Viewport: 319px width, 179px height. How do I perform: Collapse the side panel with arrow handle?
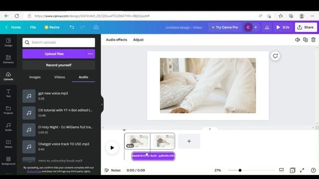(x=102, y=105)
